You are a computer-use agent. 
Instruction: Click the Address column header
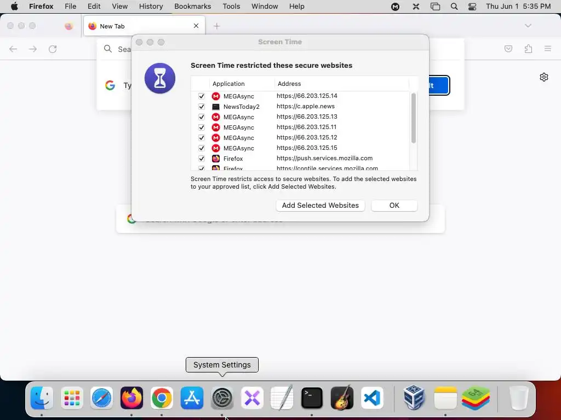coord(342,84)
